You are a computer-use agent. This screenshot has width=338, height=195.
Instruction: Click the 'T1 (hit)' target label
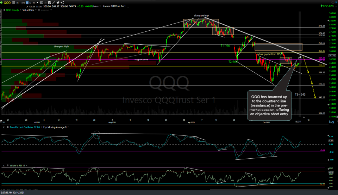click(225, 46)
